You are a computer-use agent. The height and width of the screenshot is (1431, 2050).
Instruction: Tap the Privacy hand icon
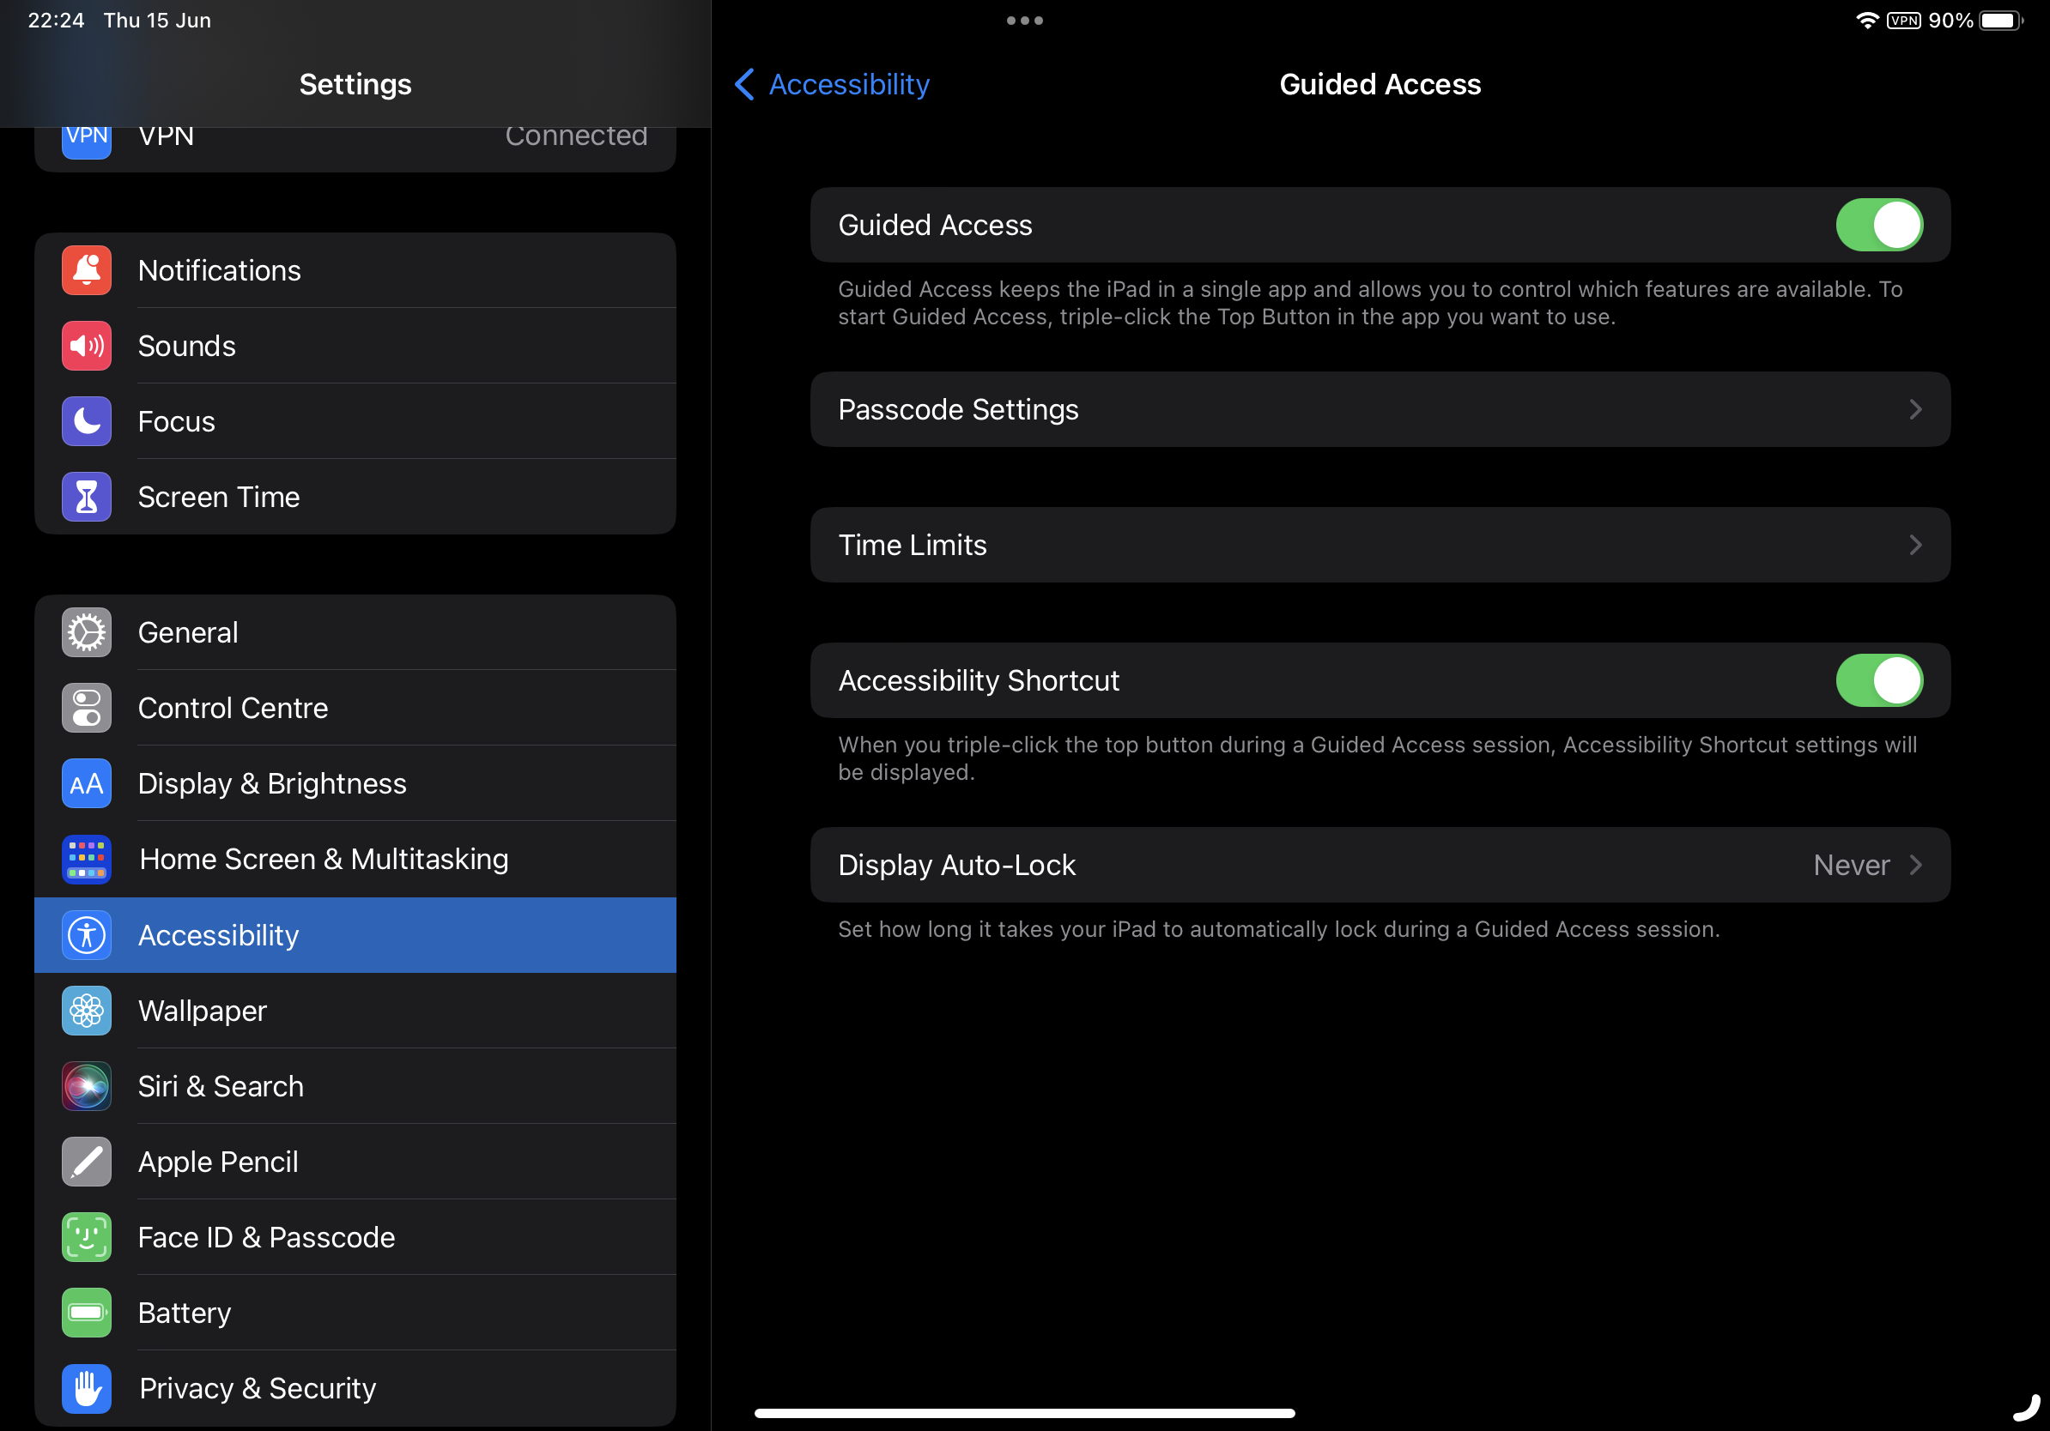pos(87,1388)
